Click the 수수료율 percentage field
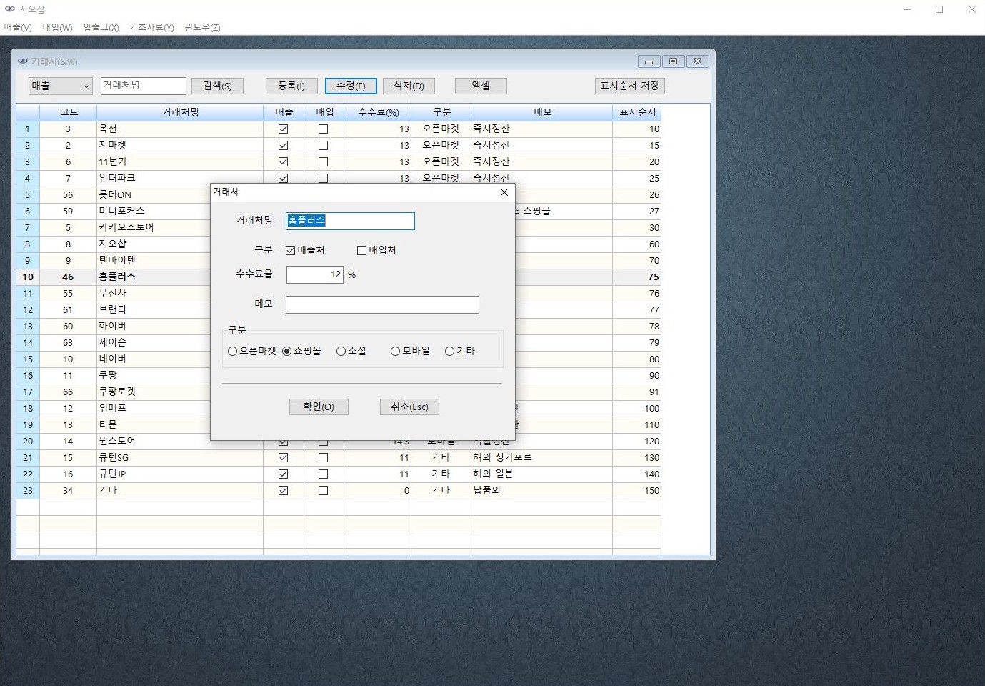 click(x=314, y=274)
